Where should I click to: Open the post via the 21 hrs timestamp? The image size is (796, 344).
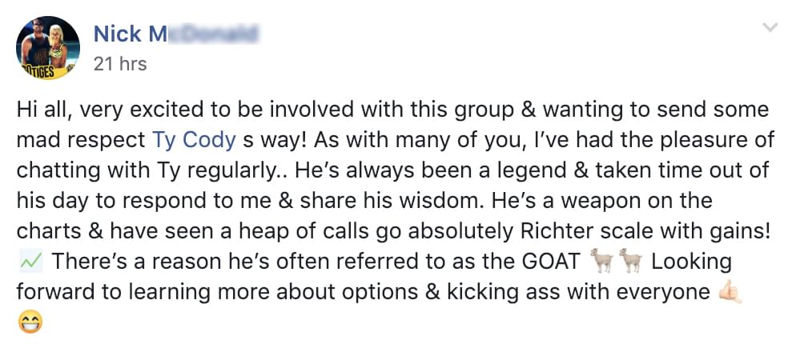120,64
